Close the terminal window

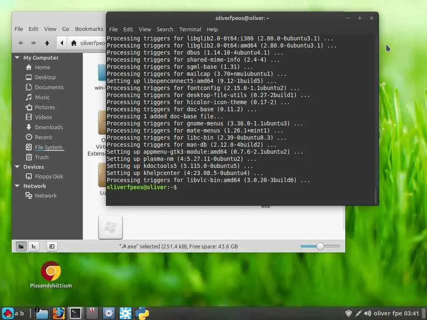372,18
